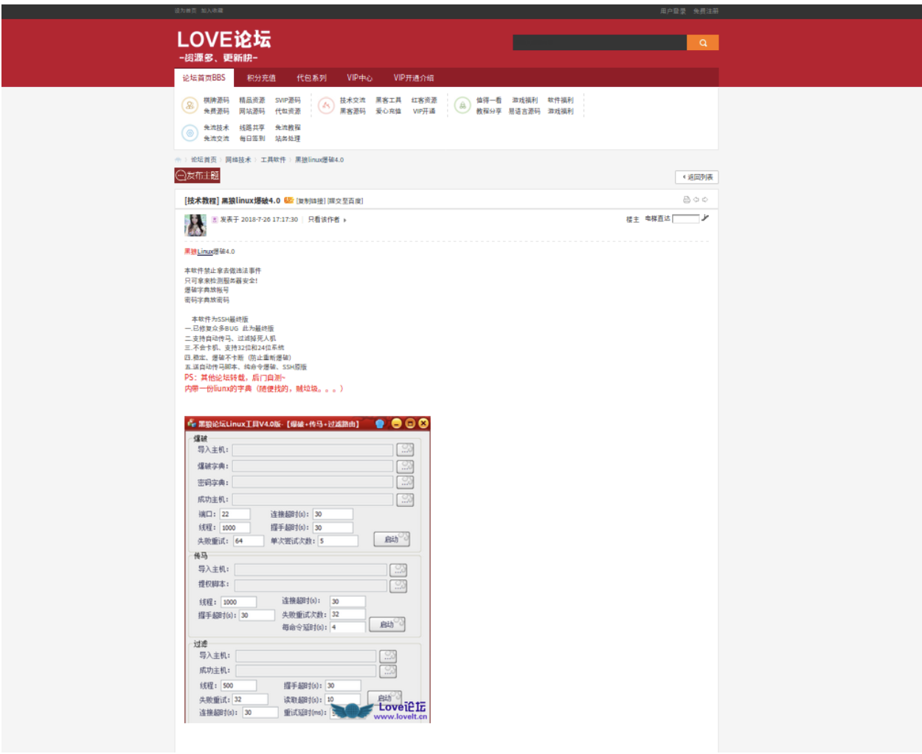Screen dimensions: 922x754
Task: Click the 论坛首页 breadcrumb link
Action: (204, 159)
